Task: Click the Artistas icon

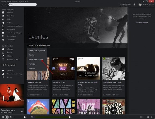Action: pyautogui.click(x=3, y=56)
